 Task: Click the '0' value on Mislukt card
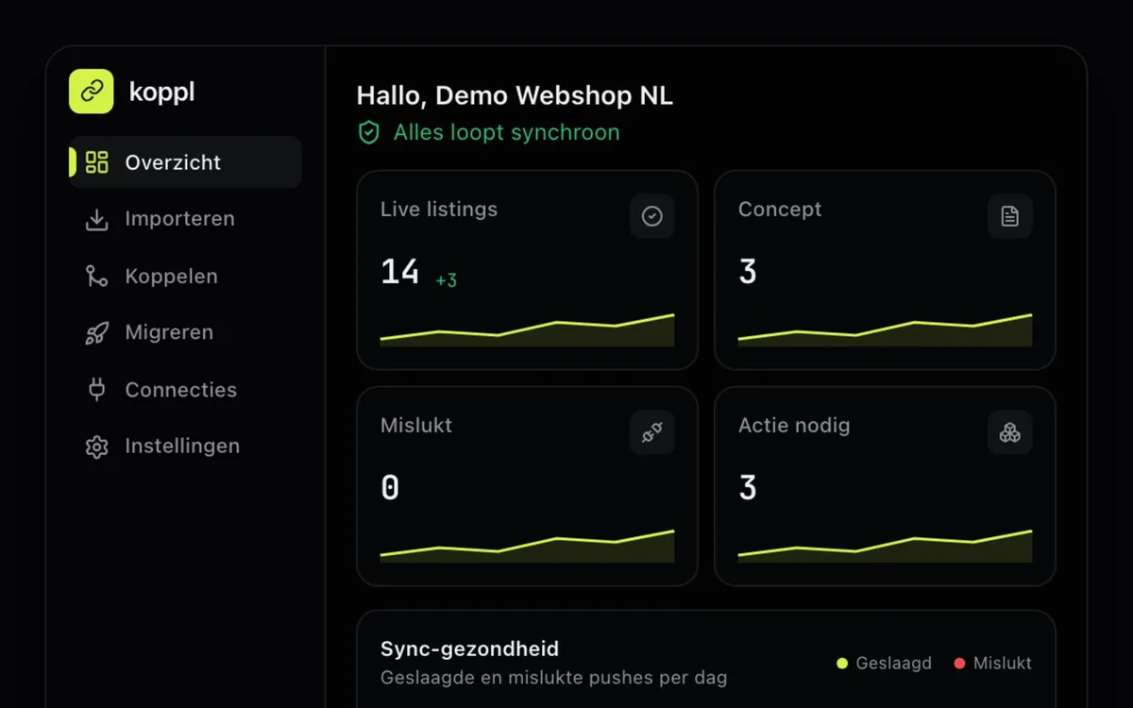click(390, 488)
